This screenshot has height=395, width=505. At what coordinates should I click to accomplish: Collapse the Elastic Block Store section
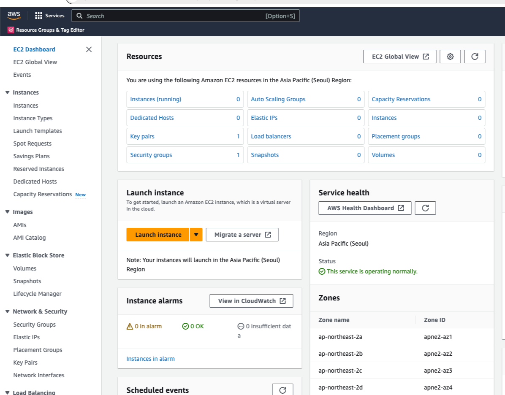point(8,255)
